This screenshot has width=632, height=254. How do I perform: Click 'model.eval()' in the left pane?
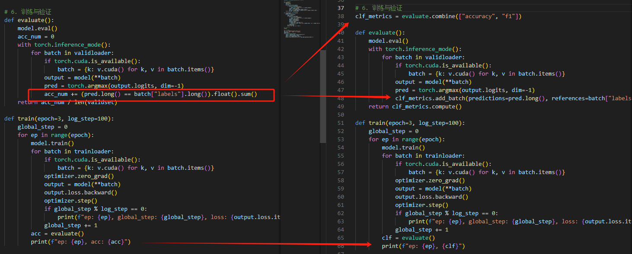38,29
